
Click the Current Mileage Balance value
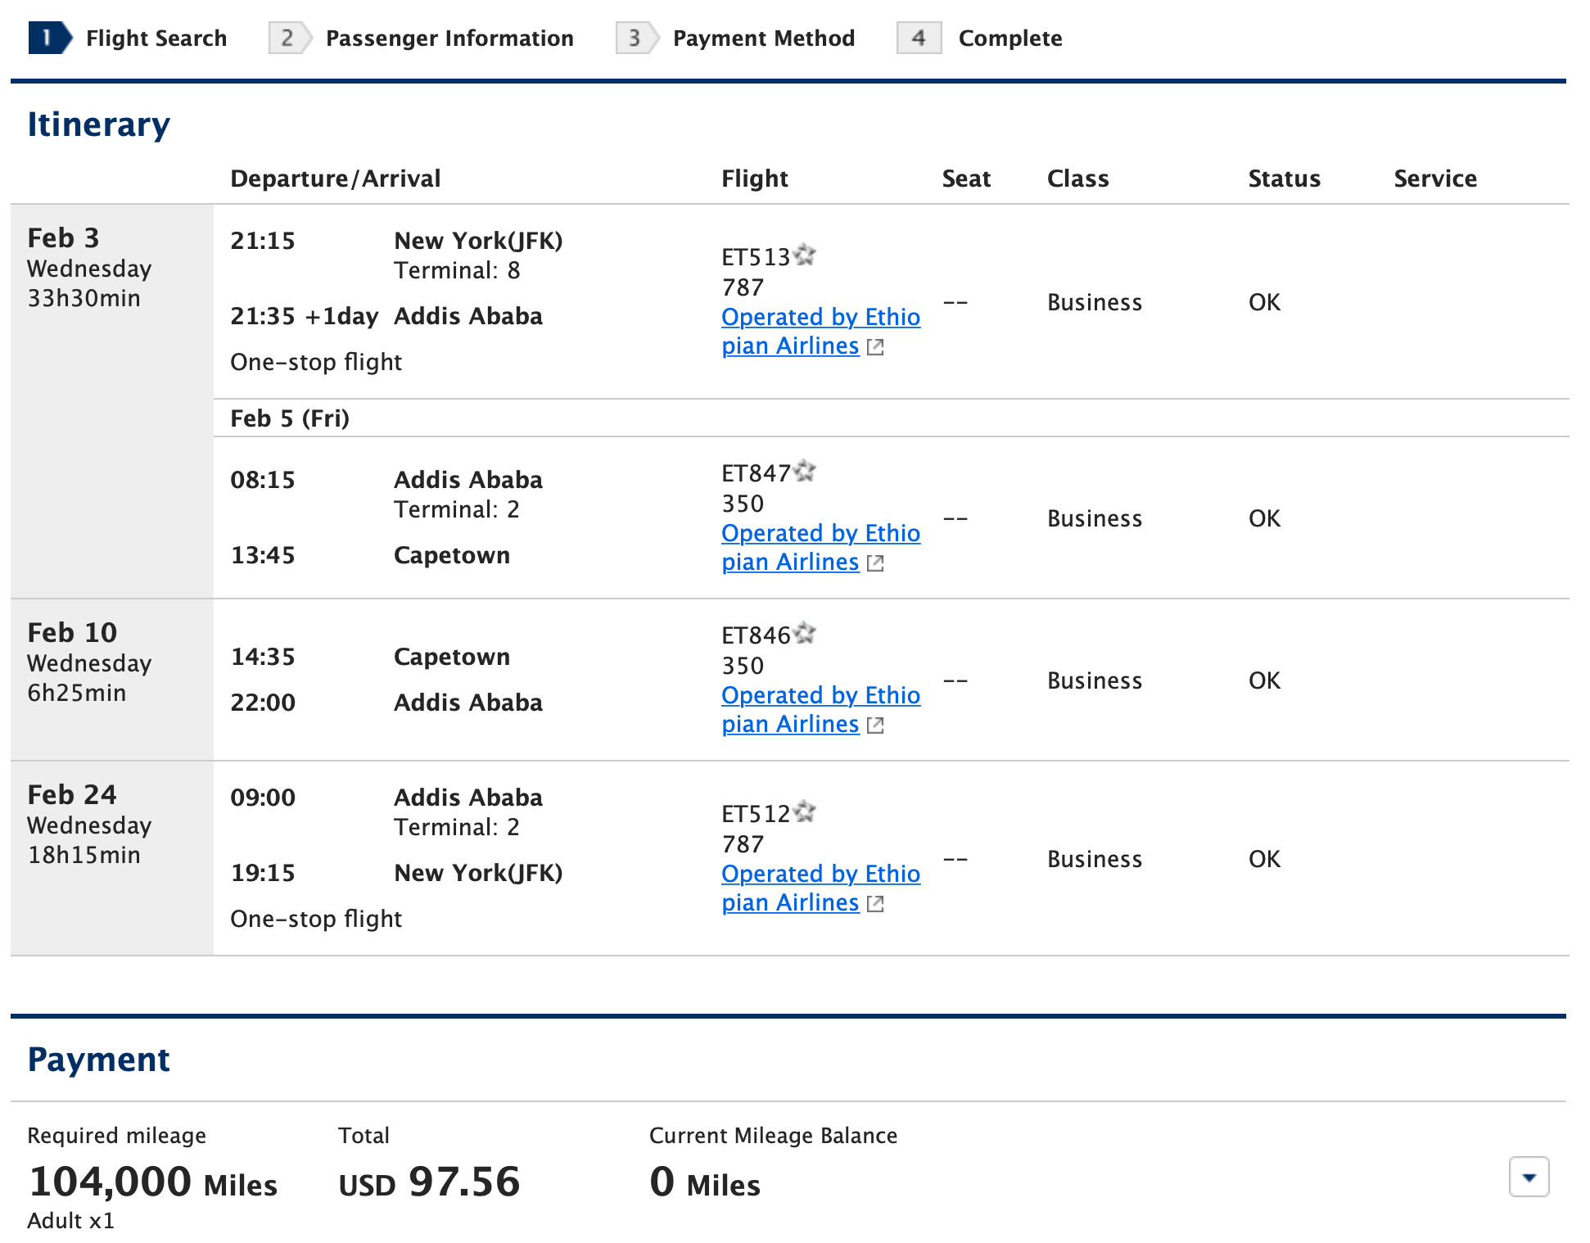(x=704, y=1180)
